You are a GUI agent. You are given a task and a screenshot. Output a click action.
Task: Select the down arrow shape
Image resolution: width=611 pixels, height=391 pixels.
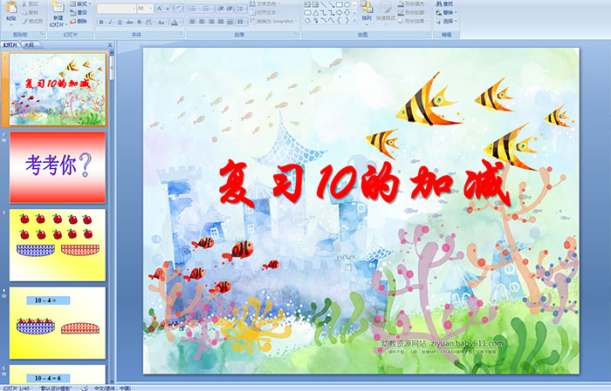pyautogui.click(x=347, y=13)
